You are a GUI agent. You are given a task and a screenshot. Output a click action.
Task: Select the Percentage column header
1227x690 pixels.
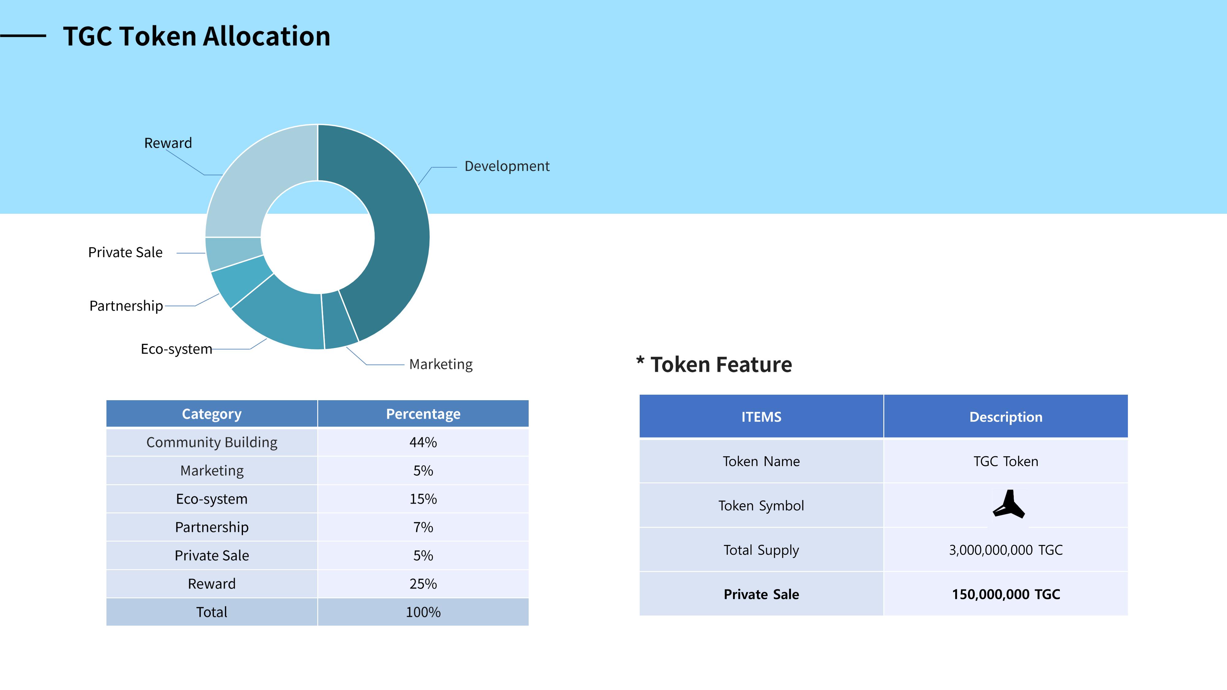click(423, 414)
